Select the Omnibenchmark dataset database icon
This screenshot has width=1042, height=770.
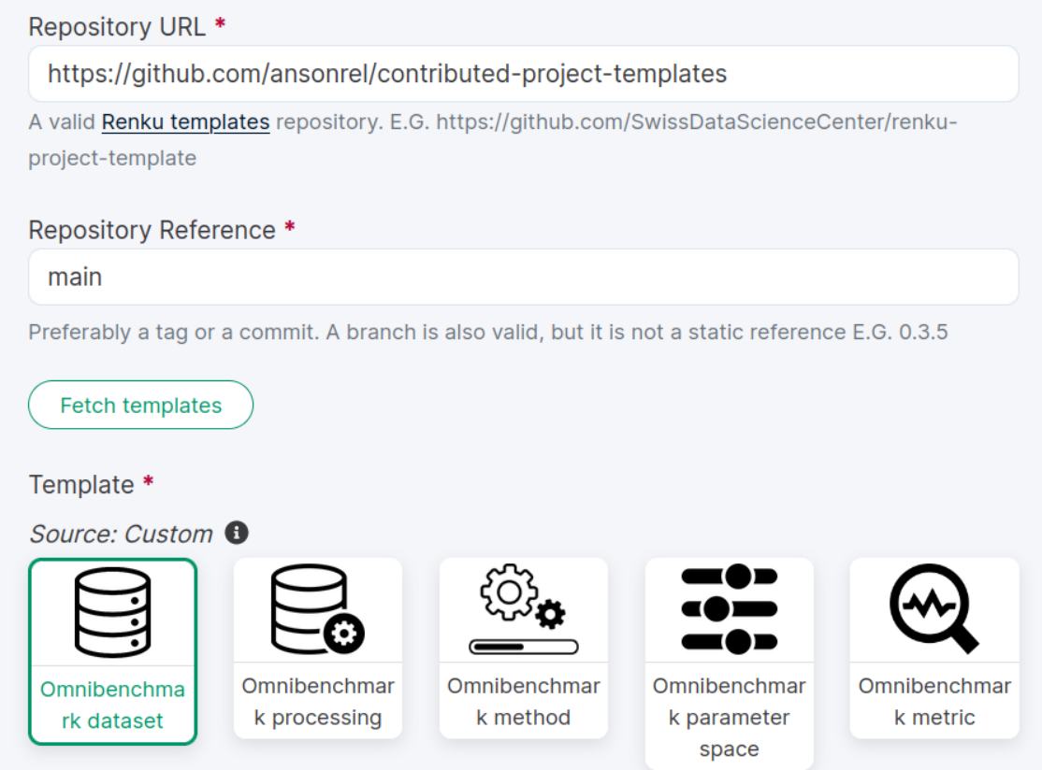[112, 612]
